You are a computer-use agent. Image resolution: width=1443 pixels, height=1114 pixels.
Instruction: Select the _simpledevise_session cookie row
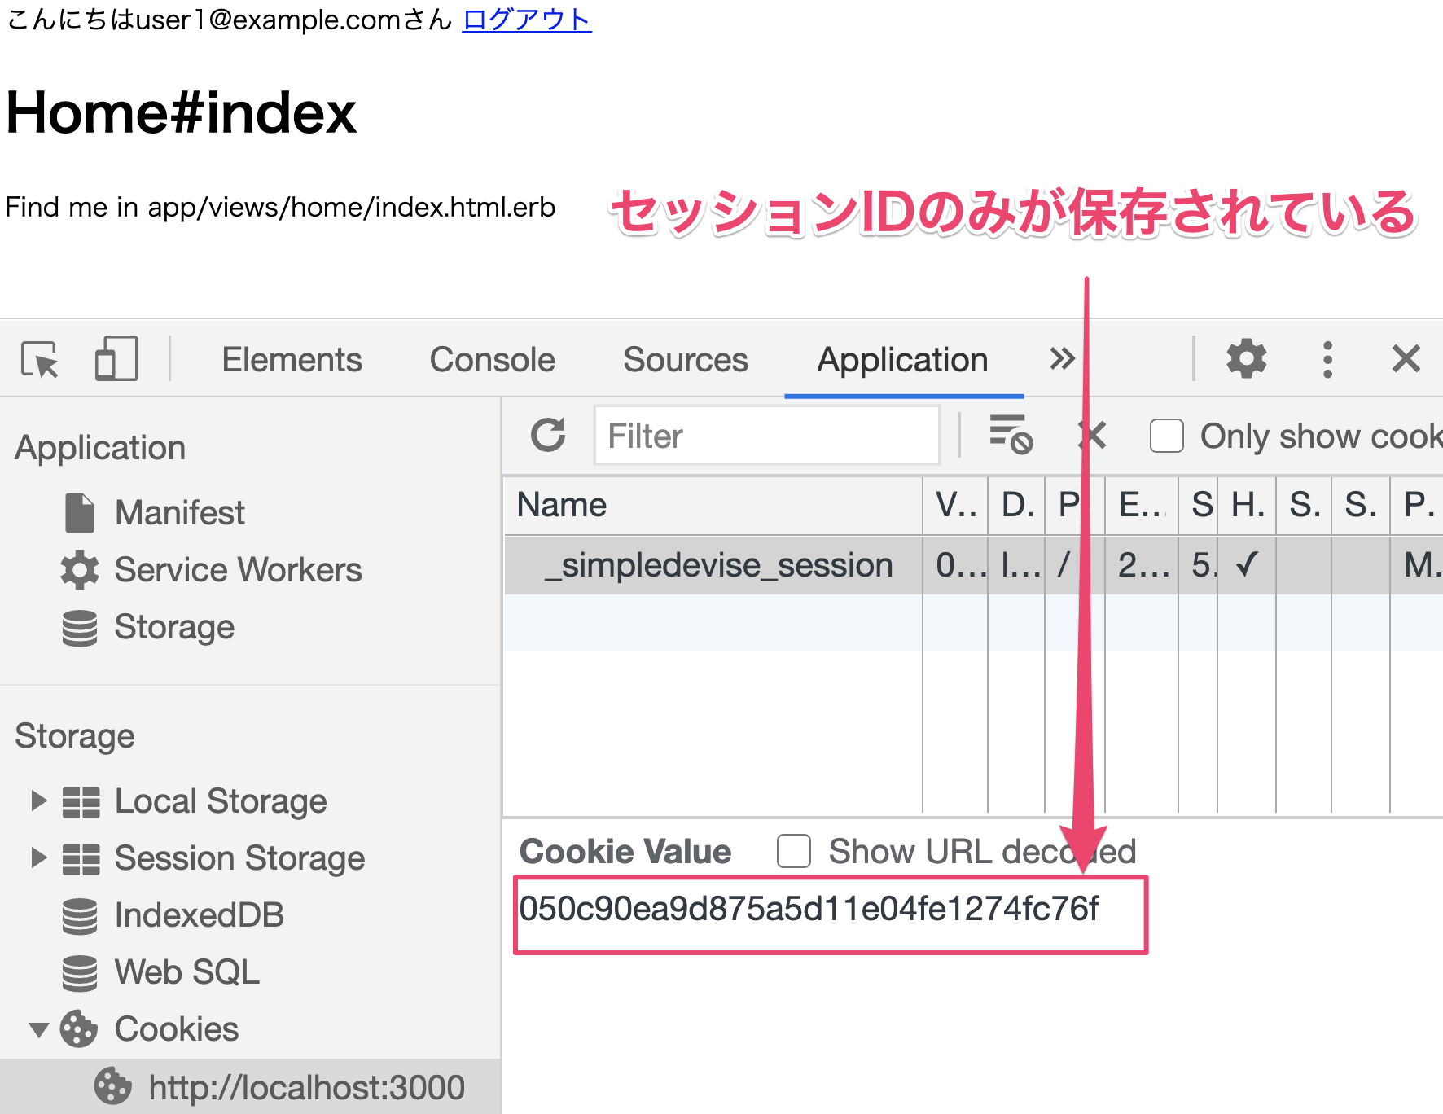718,565
